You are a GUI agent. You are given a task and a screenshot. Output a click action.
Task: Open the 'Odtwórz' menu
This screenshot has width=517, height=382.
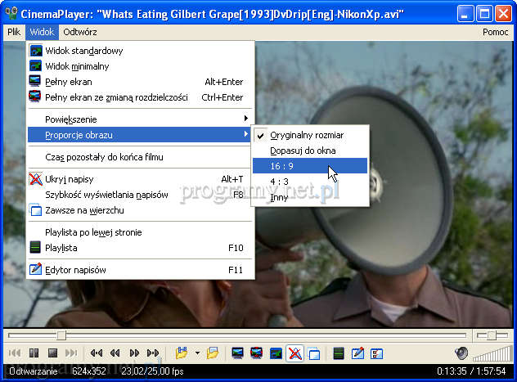(80, 32)
